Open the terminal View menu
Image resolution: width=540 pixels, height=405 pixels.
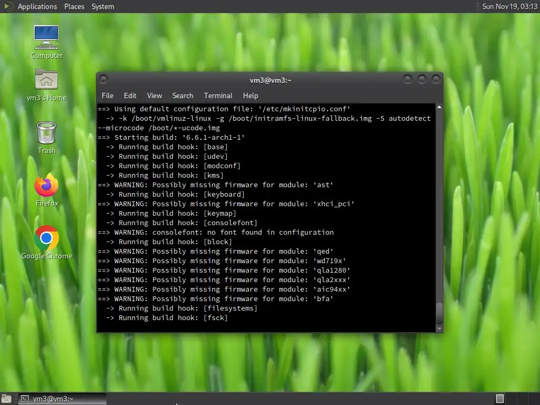pyautogui.click(x=155, y=96)
